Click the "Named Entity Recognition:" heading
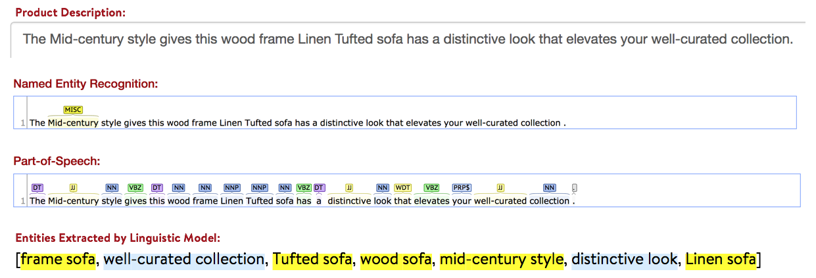This screenshot has width=816, height=278. 85,83
